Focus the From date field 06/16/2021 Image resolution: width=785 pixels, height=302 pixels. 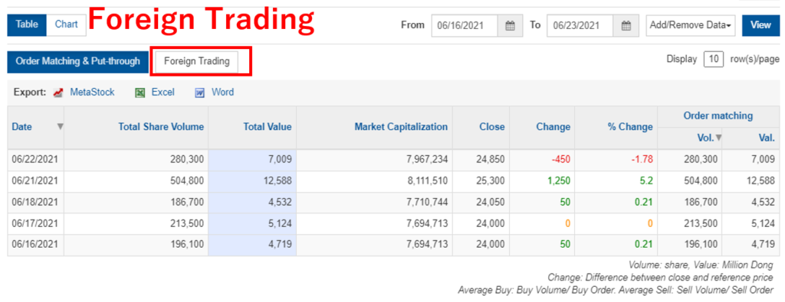click(465, 25)
